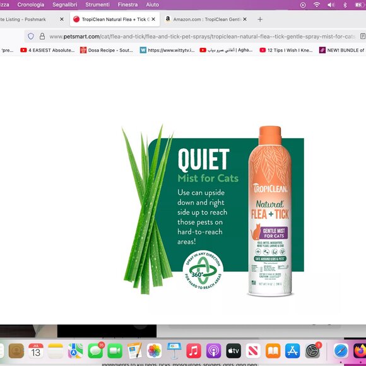The image size is (366, 366).
Task: Open the Bluetooth menu bar icon
Action: [x=345, y=5]
